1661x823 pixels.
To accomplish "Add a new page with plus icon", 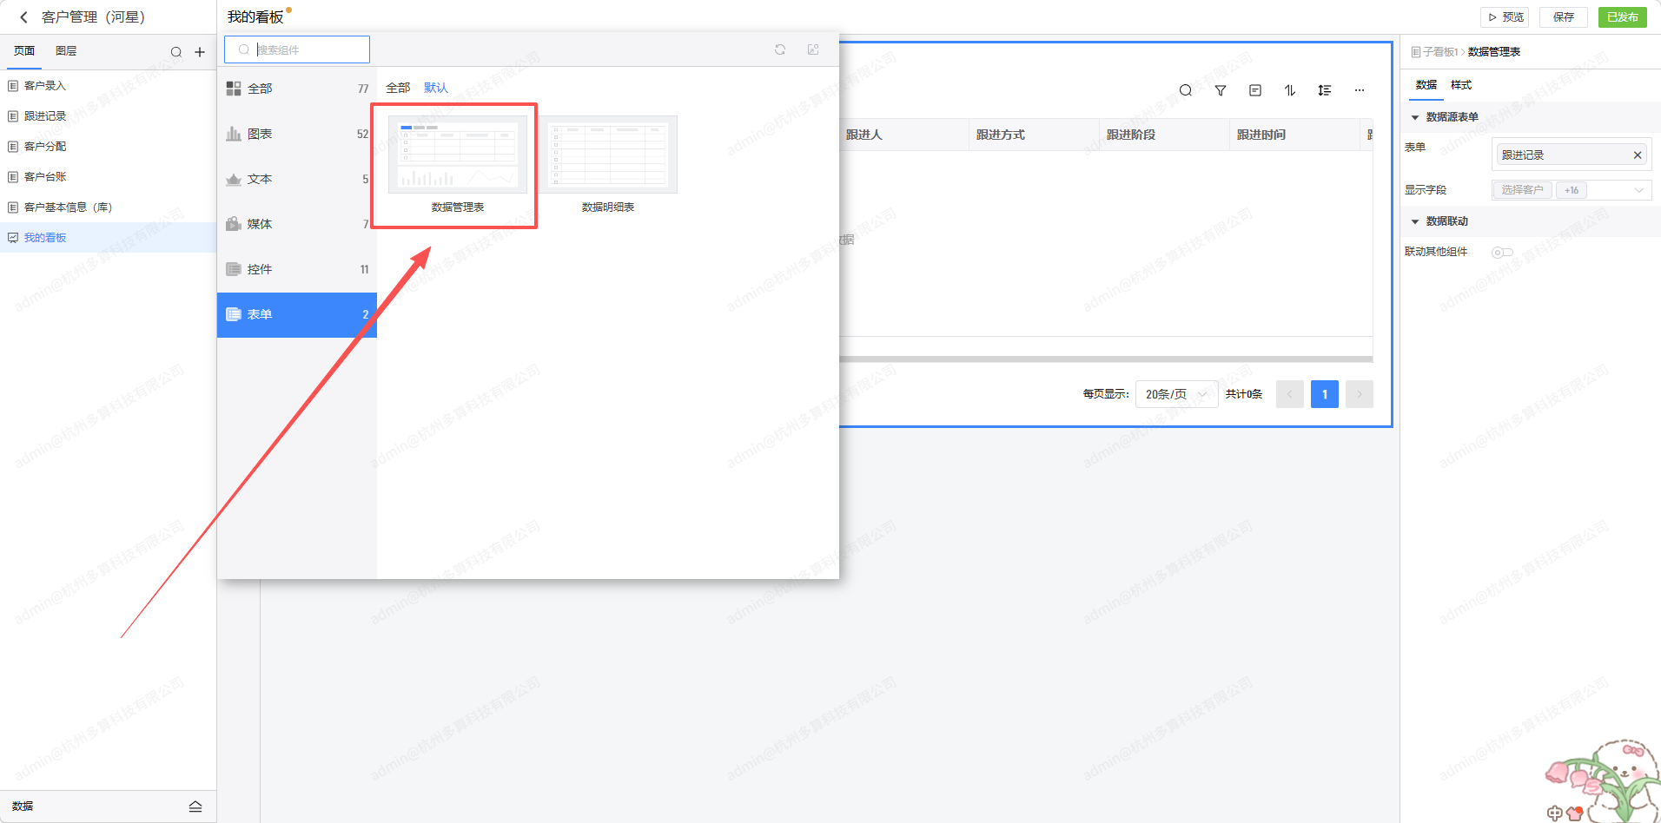I will pyautogui.click(x=200, y=52).
